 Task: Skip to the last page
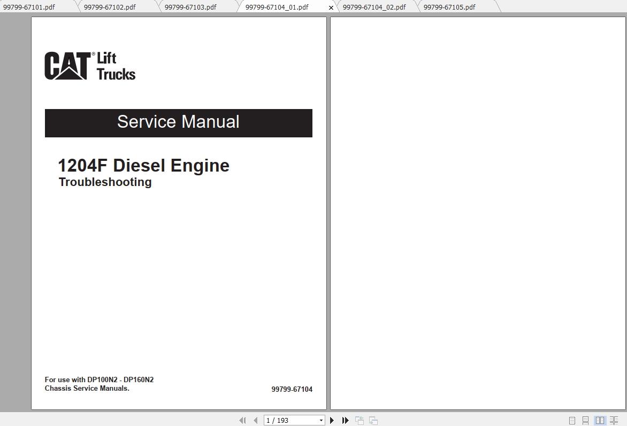(345, 420)
